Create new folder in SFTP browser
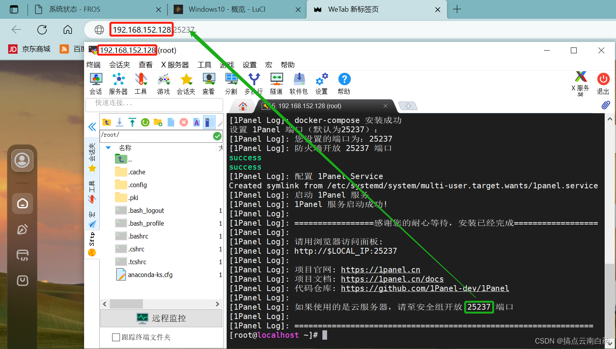Image resolution: width=616 pixels, height=349 pixels. click(x=158, y=122)
